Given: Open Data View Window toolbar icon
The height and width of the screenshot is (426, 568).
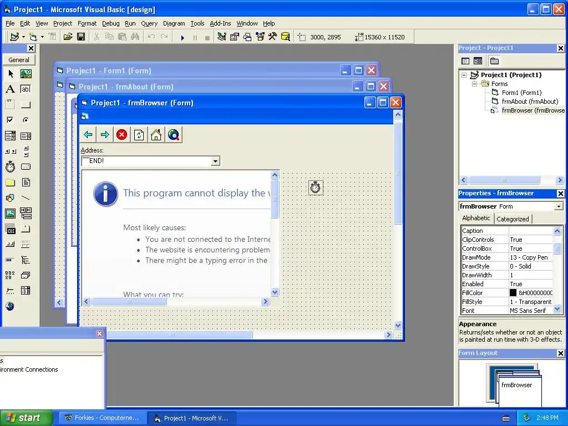Looking at the screenshot, I should click(x=286, y=37).
